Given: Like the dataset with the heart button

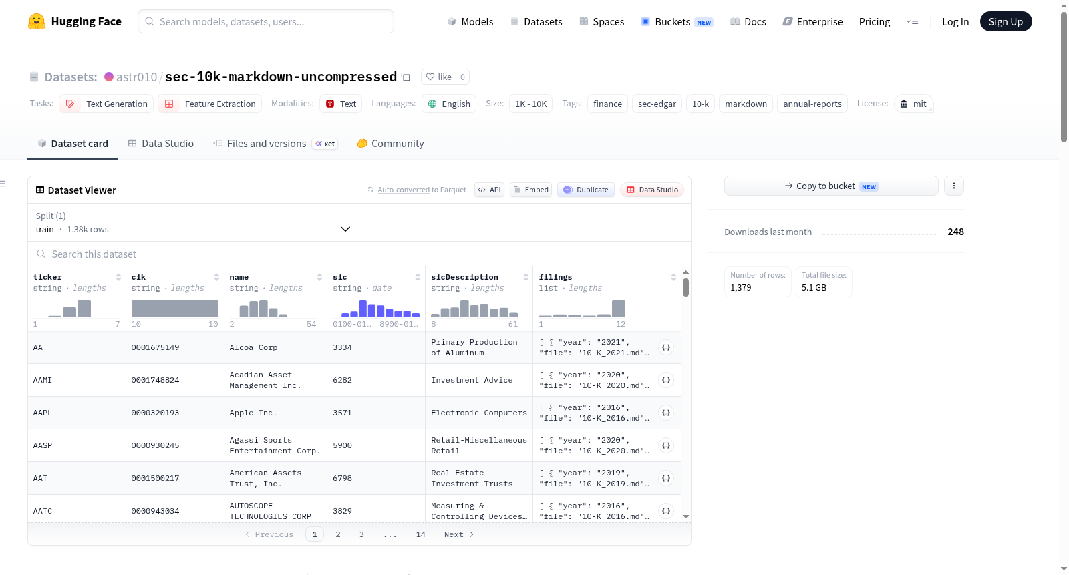Looking at the screenshot, I should click(x=438, y=77).
